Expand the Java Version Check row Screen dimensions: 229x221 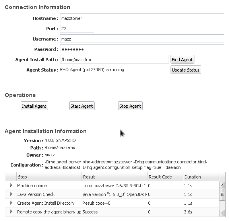pos(11,194)
